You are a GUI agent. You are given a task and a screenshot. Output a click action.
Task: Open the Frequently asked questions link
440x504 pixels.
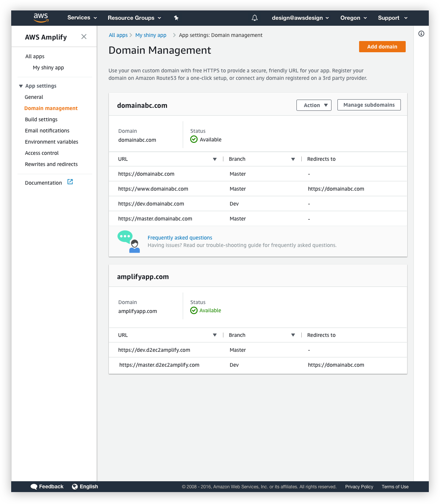pos(180,238)
